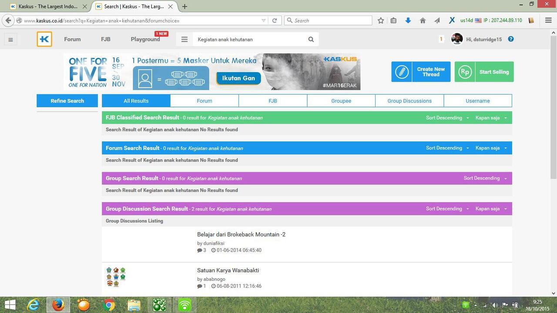Open the Windows Start button

click(10, 305)
